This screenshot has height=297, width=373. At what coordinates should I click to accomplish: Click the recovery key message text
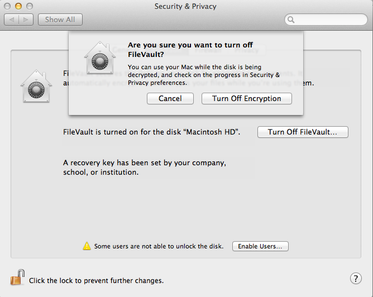coord(144,167)
